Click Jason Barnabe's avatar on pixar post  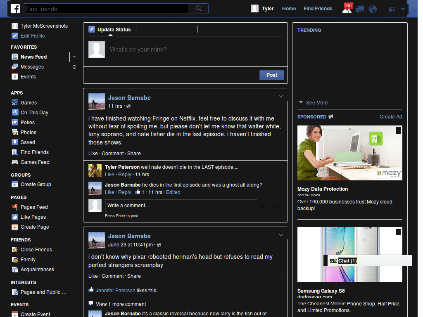coord(97,240)
